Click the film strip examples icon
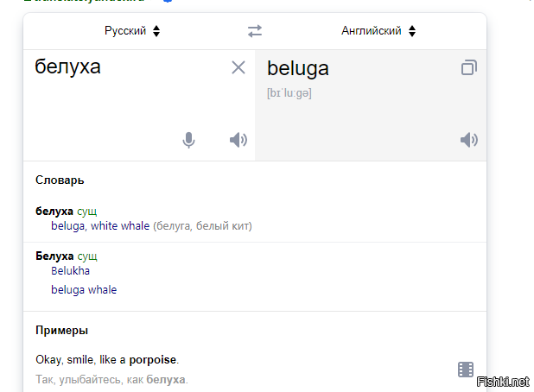 click(x=466, y=370)
